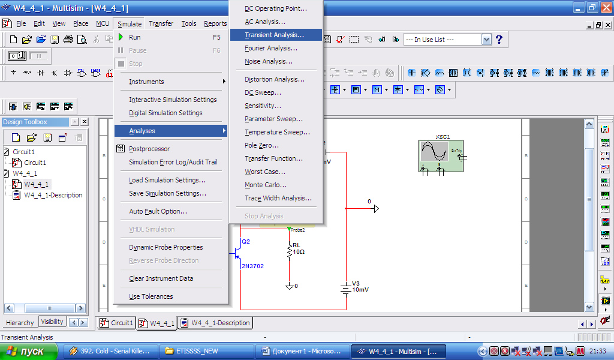Collapse the W4_4_1 tree node

6,173
